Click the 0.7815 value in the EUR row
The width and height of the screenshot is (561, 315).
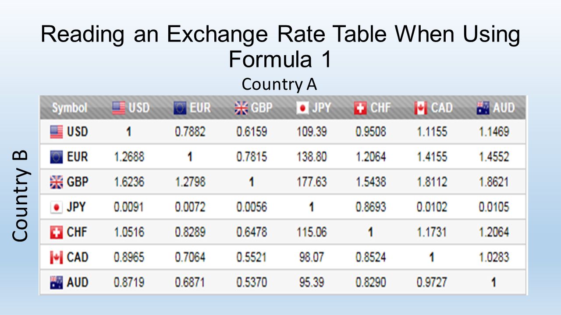click(x=251, y=157)
